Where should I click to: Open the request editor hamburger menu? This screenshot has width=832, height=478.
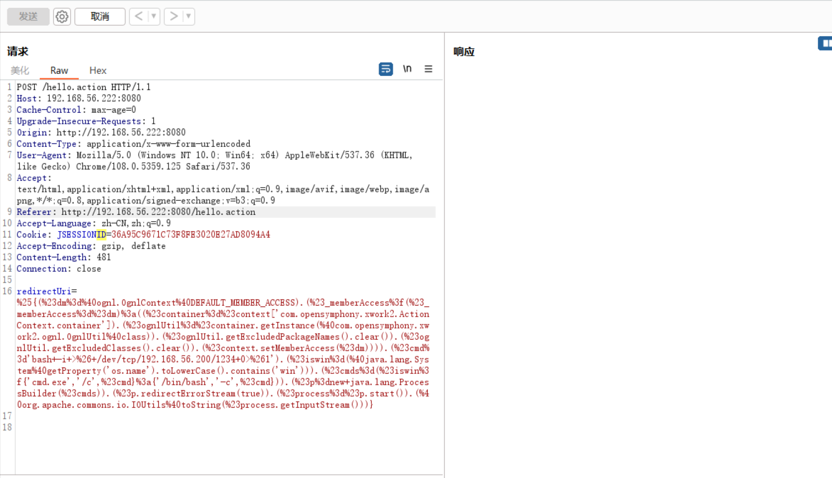pos(428,69)
